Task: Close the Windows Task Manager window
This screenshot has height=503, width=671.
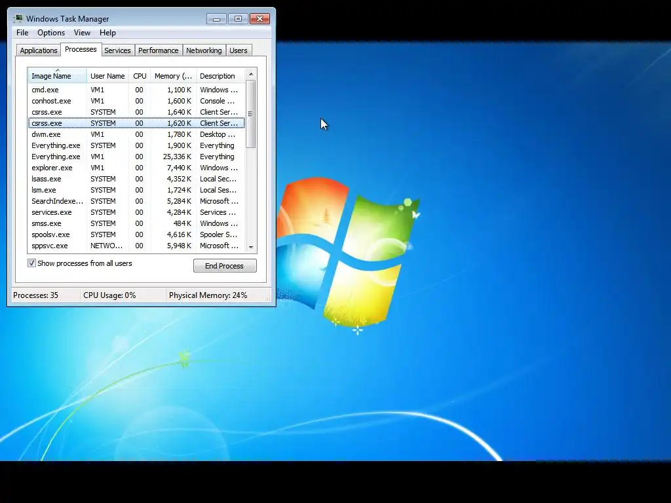Action: click(259, 19)
